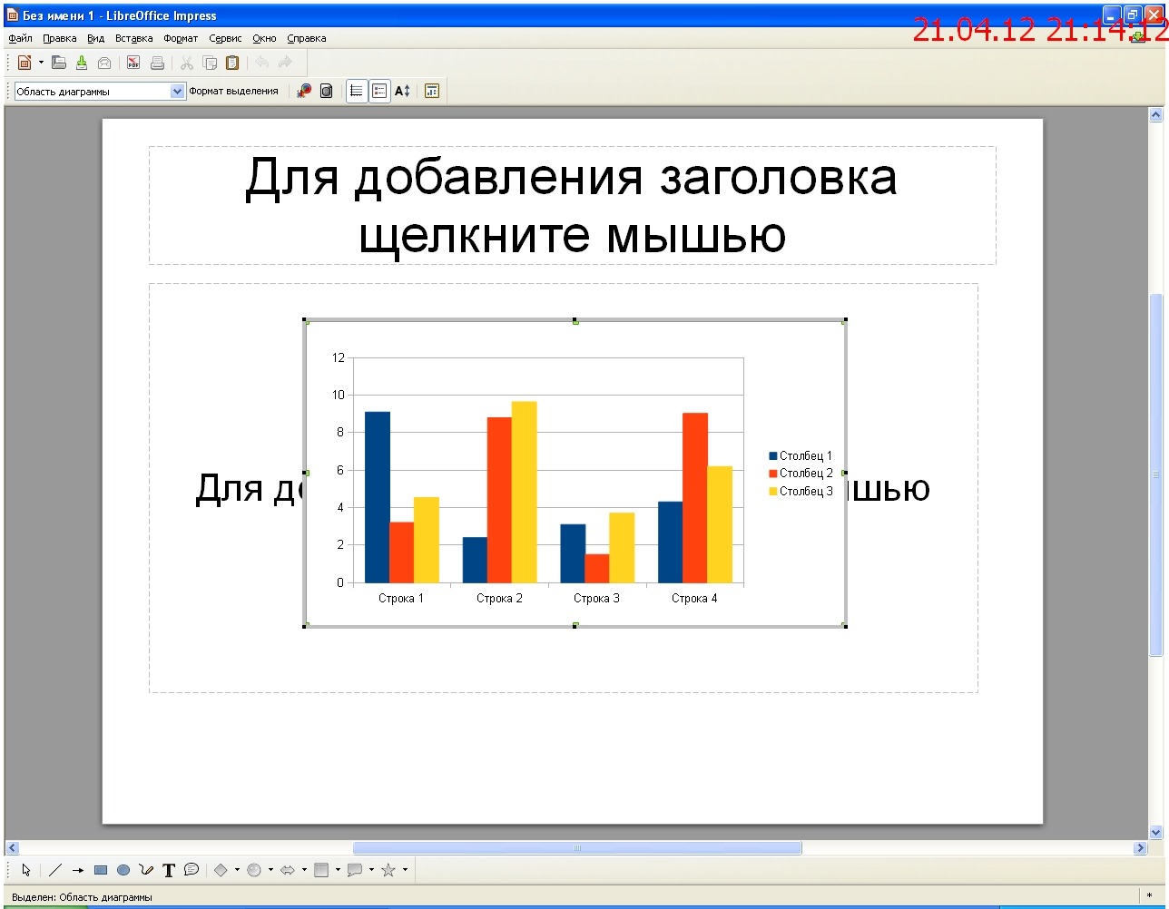The image size is (1169, 909).
Task: Open the chart data table icon
Action: (x=327, y=91)
